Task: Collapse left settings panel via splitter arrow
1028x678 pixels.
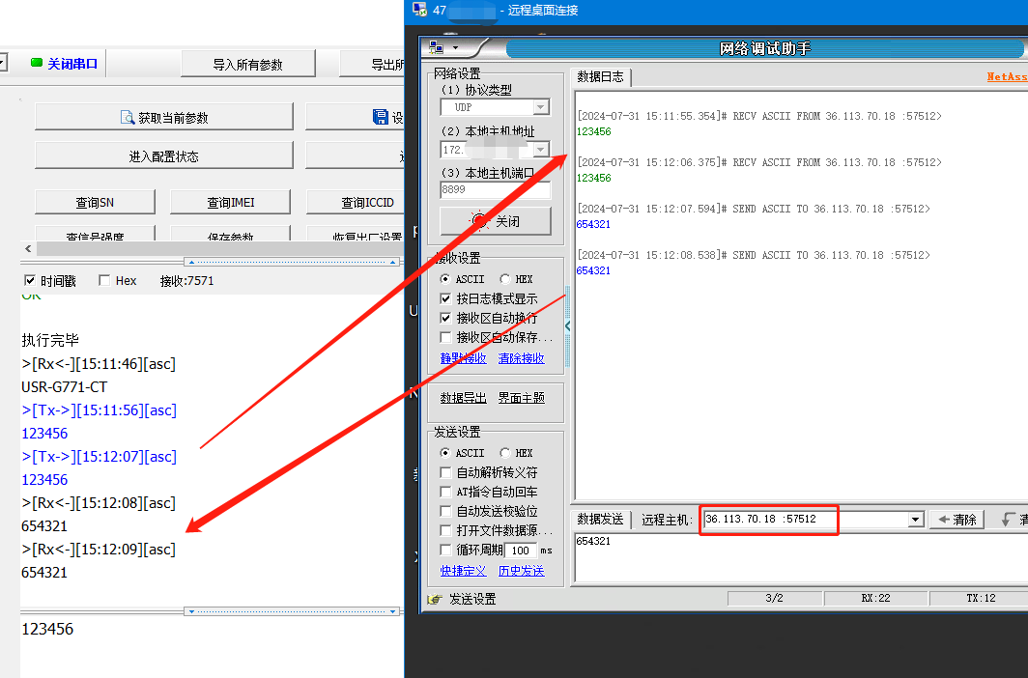Action: pyautogui.click(x=568, y=325)
